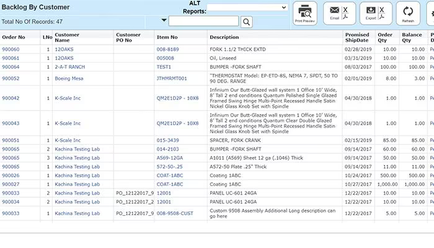The image size is (434, 248).
Task: Sort by Promised ShipDate header
Action: tap(357, 37)
